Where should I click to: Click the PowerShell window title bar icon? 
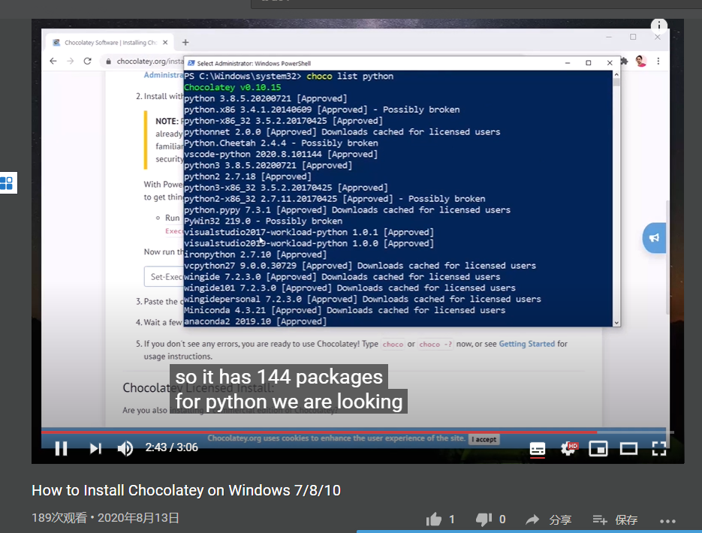pos(191,63)
